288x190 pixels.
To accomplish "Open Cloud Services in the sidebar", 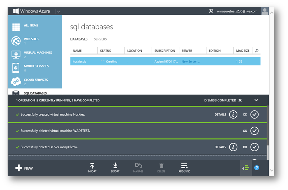I will [35, 81].
